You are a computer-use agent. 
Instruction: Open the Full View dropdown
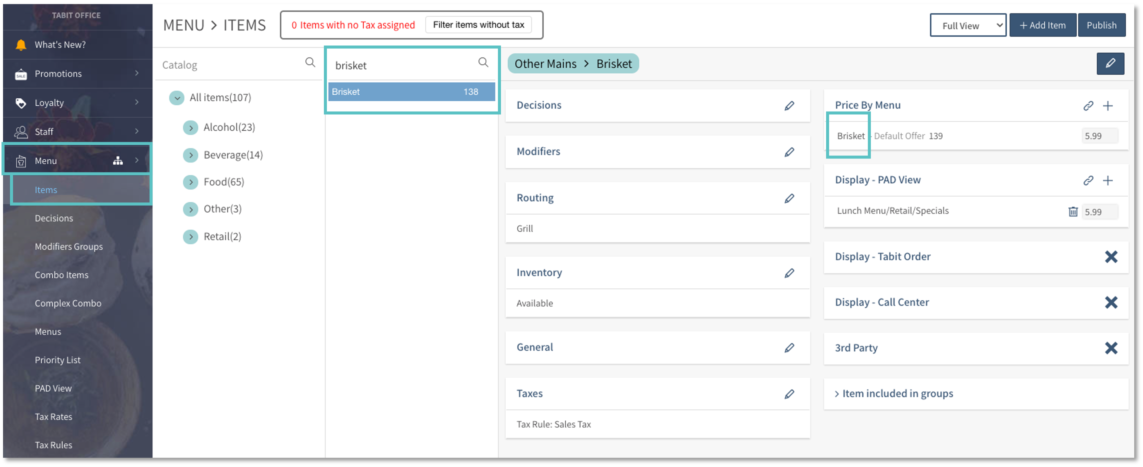pyautogui.click(x=968, y=25)
